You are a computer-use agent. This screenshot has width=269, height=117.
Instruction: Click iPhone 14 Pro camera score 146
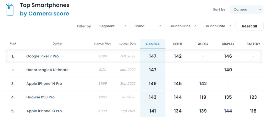[x=153, y=84]
